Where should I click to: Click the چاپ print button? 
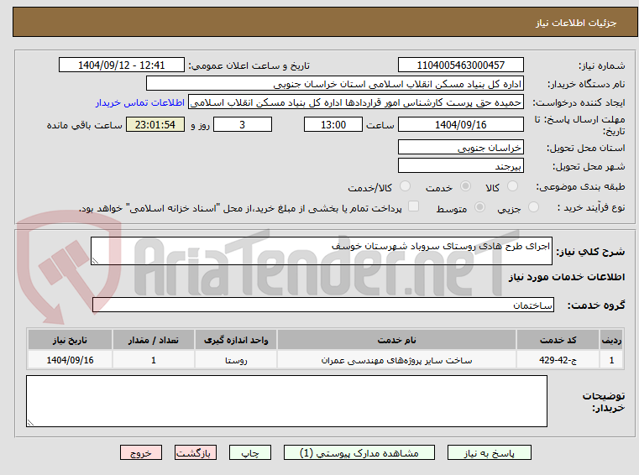click(x=250, y=452)
